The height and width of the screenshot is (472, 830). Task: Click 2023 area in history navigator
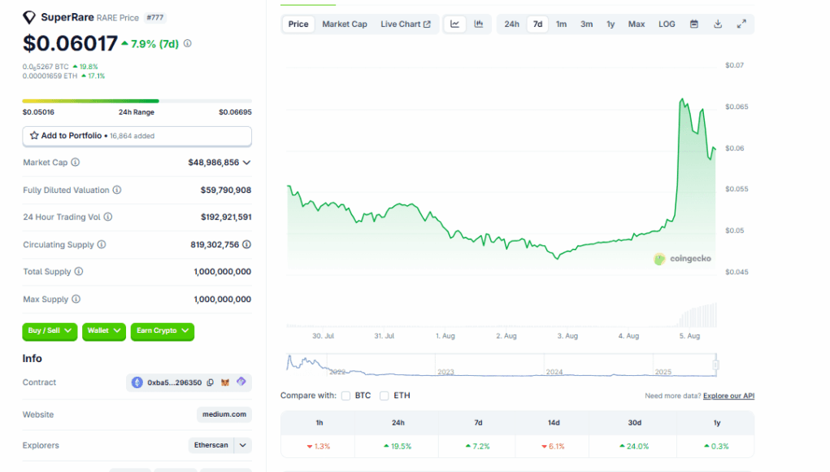click(x=445, y=372)
